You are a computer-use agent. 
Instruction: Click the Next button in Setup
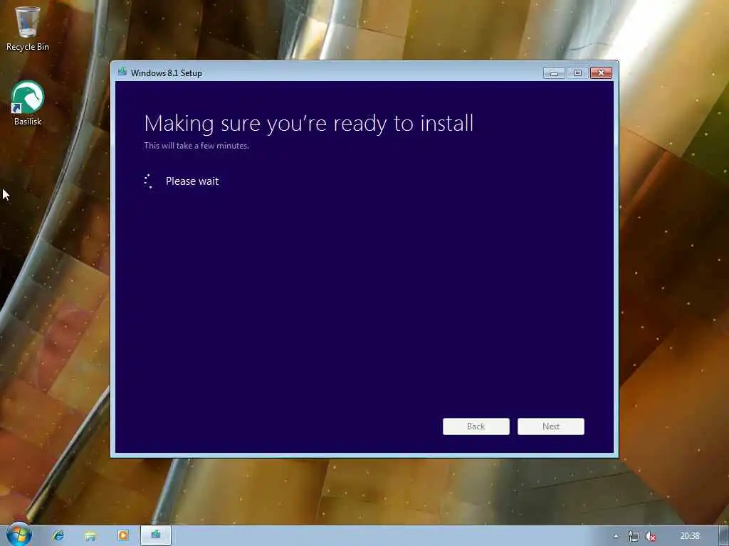(x=551, y=427)
